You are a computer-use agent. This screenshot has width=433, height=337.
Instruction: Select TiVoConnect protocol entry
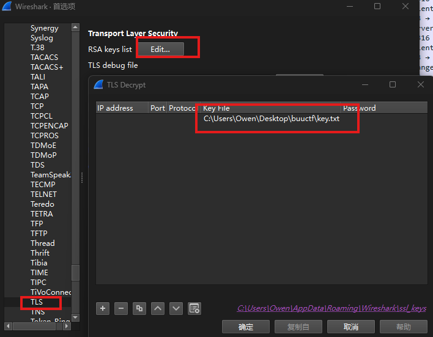click(x=51, y=292)
